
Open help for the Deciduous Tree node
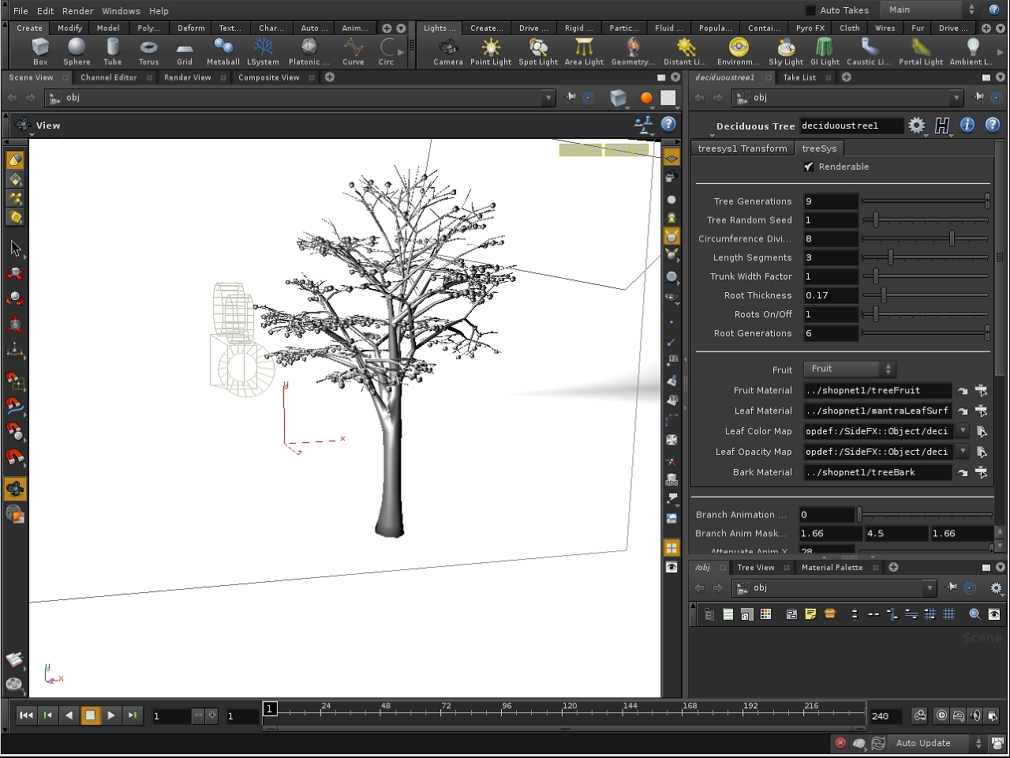993,125
